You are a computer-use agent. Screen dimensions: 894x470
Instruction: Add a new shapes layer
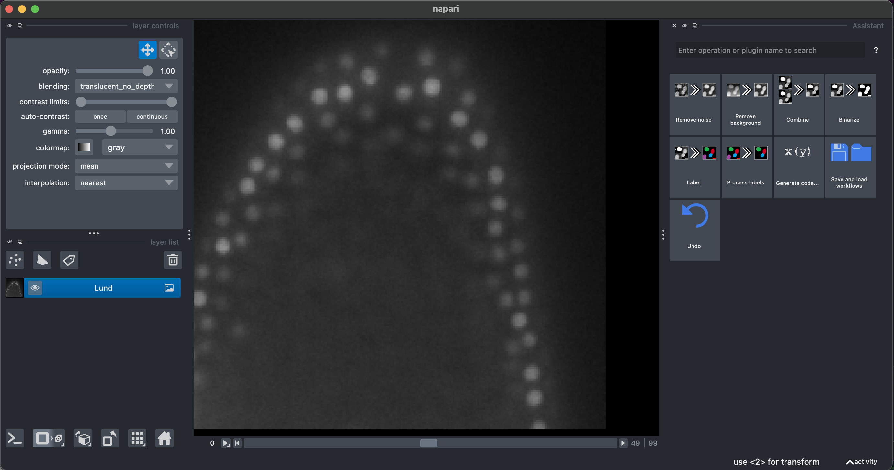42,260
